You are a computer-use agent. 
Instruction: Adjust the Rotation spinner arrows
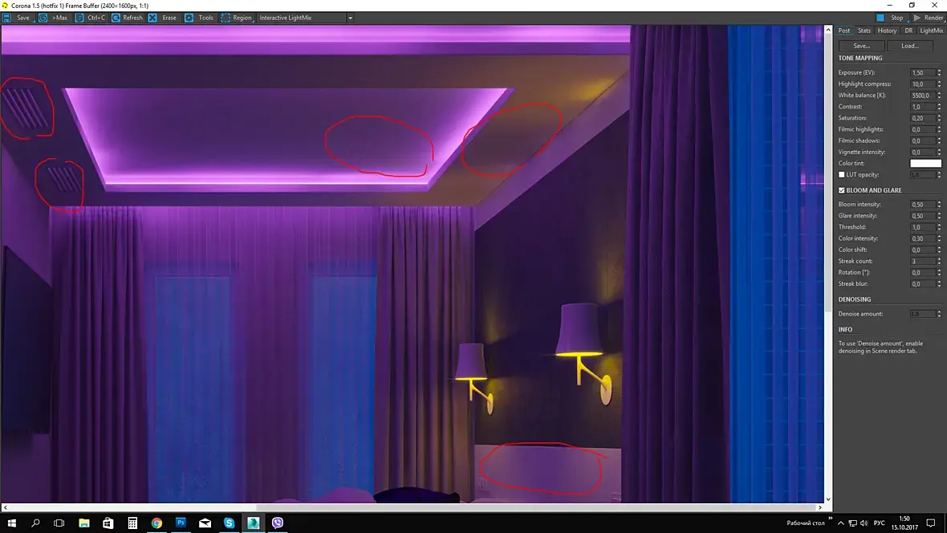pyautogui.click(x=939, y=273)
